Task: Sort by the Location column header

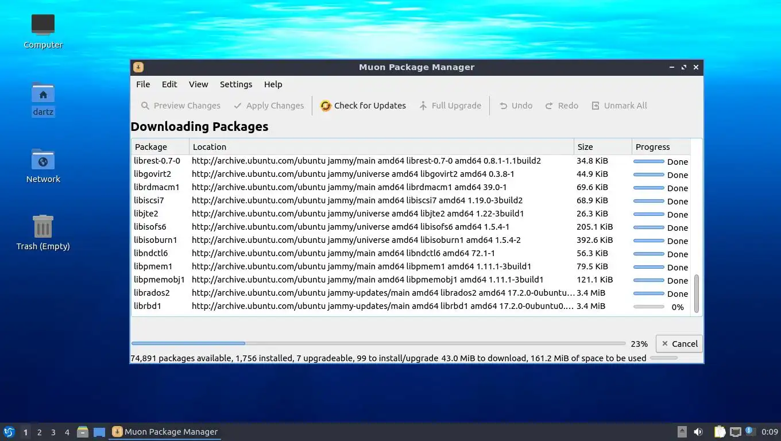Action: click(x=381, y=147)
